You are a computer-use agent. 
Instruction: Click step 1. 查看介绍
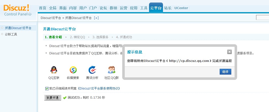coord(53,37)
